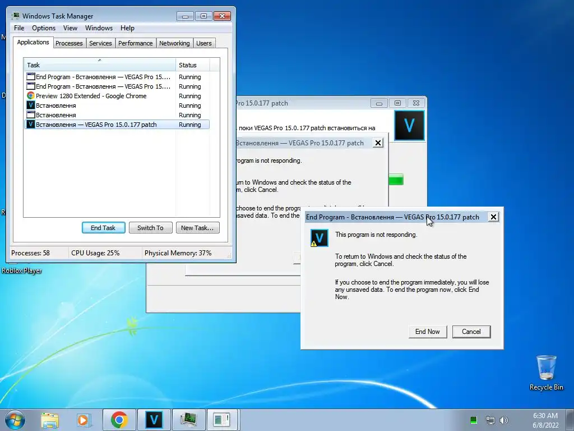Open Google Chrome from taskbar
The height and width of the screenshot is (431, 574).
pyautogui.click(x=119, y=420)
